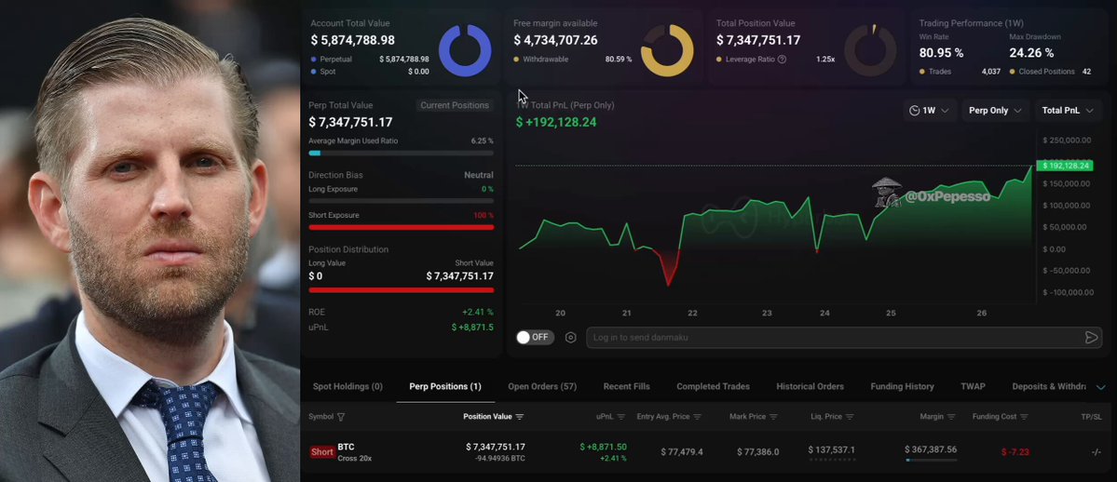Click the Direction Bias Neutral label

click(x=479, y=175)
